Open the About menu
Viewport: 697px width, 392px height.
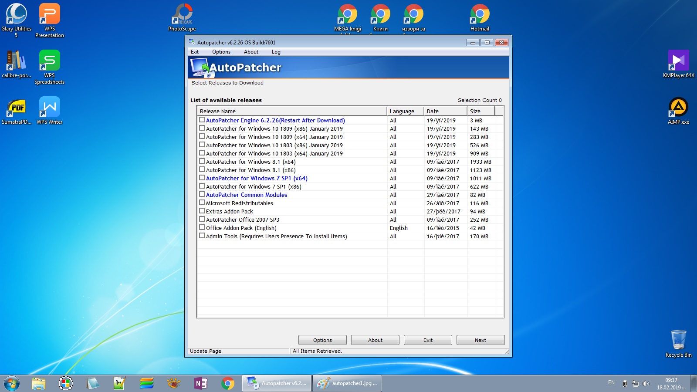tap(251, 52)
